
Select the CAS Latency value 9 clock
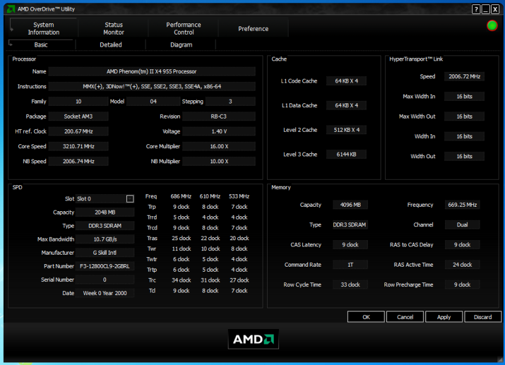(x=350, y=245)
